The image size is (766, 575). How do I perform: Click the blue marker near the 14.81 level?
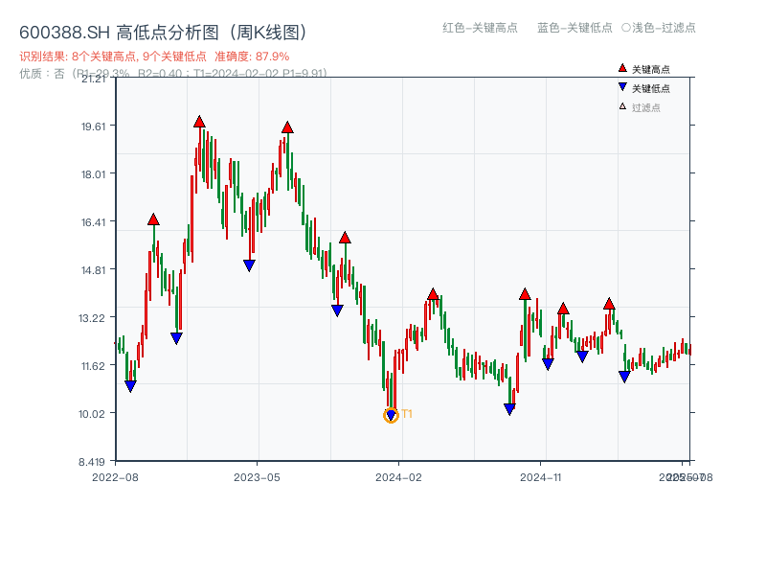tap(250, 264)
